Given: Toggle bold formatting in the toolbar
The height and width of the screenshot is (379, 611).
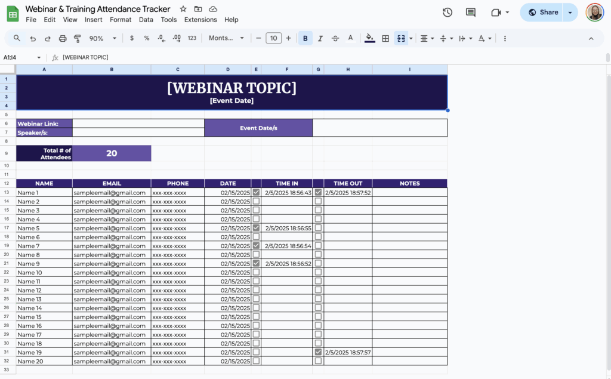Looking at the screenshot, I should point(305,38).
